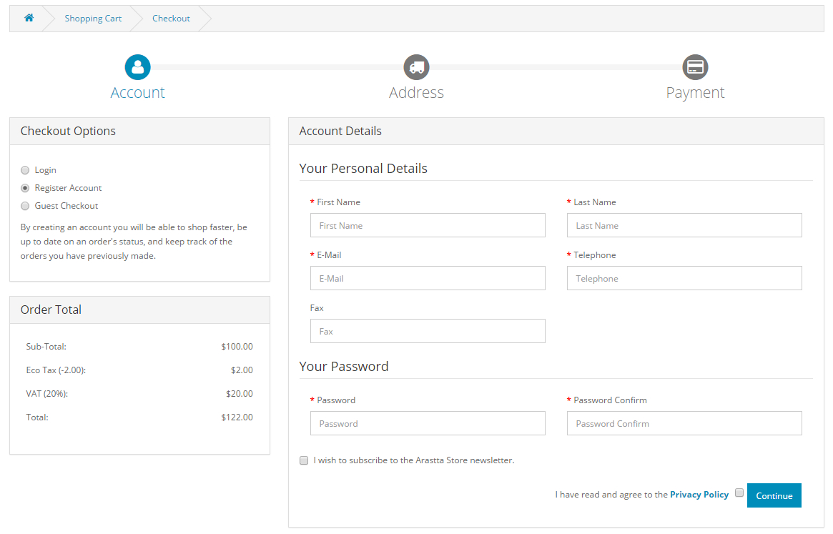Click the Eco Tax (-2.00): label

56,370
